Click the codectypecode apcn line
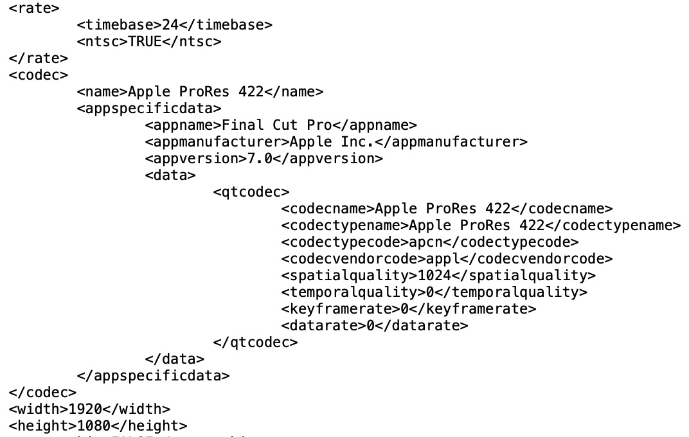 point(430,242)
